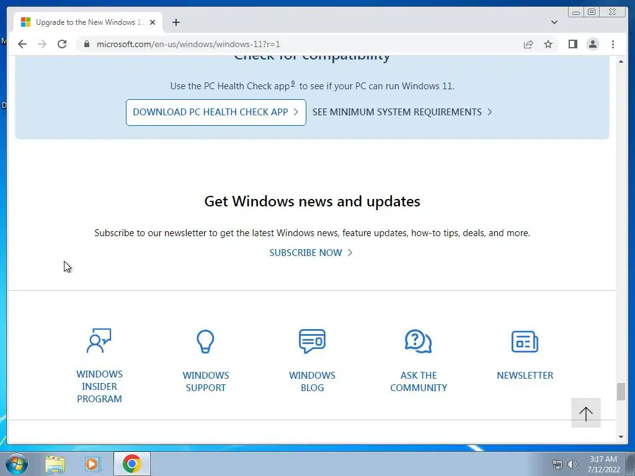
Task: Click the scrollbar down arrow
Action: click(x=621, y=437)
